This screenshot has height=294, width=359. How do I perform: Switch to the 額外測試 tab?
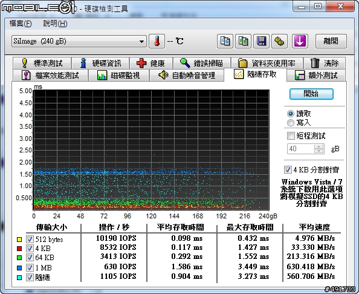(316, 75)
